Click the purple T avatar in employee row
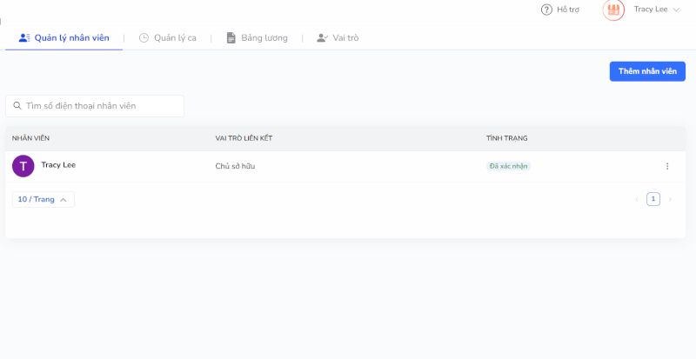This screenshot has width=696, height=359. (23, 166)
